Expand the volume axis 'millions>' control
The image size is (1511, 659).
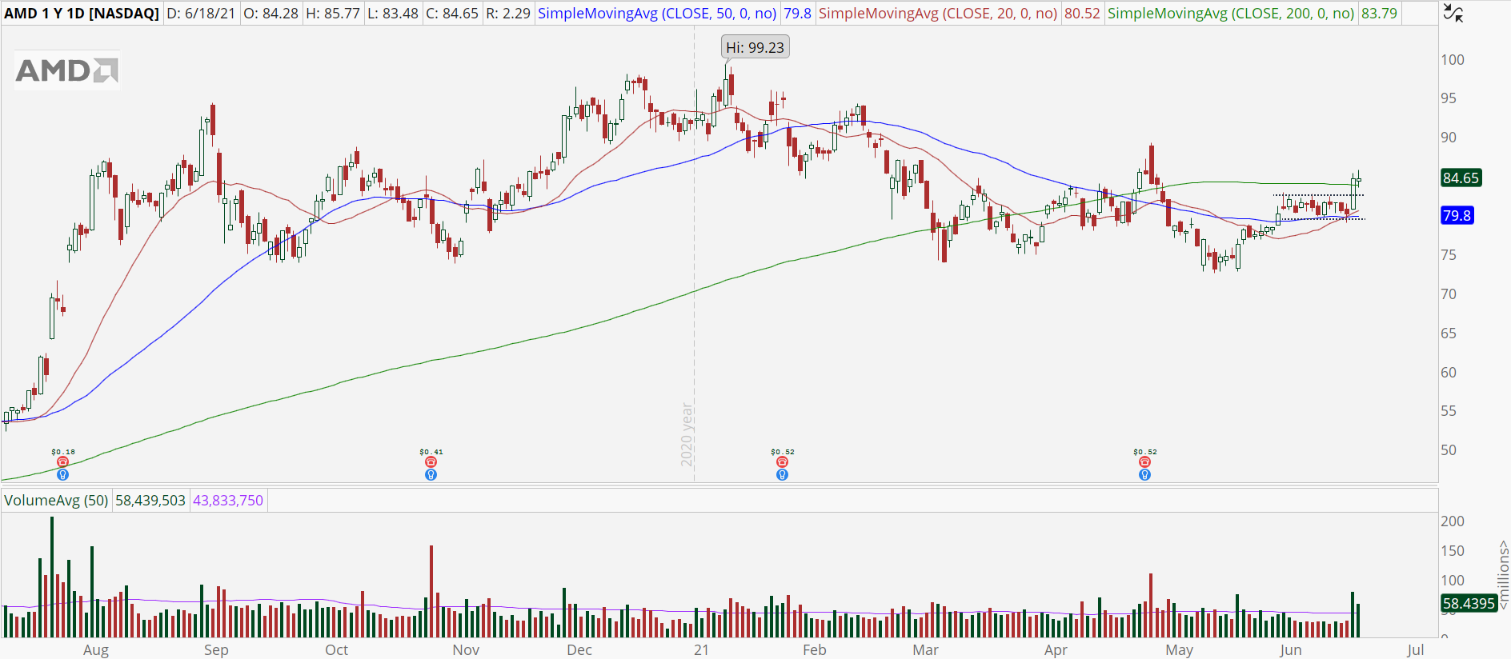tap(1503, 575)
